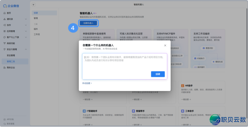This screenshot has height=127, width=248.
Task: Click the back arrow button
Action: [x=33, y=4]
